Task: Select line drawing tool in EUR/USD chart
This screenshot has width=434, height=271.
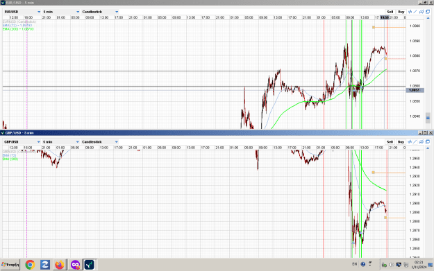Action: pos(415,12)
